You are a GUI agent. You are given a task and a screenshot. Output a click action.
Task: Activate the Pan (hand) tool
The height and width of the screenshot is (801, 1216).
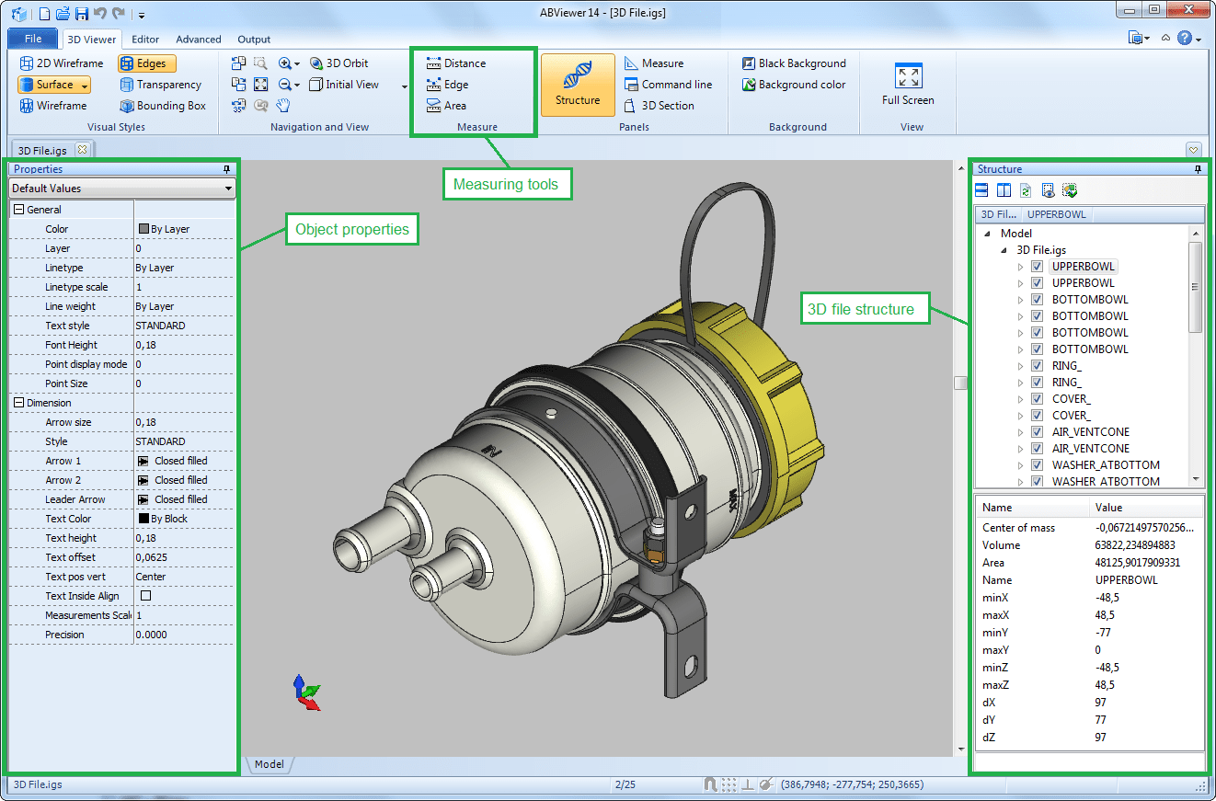(282, 105)
